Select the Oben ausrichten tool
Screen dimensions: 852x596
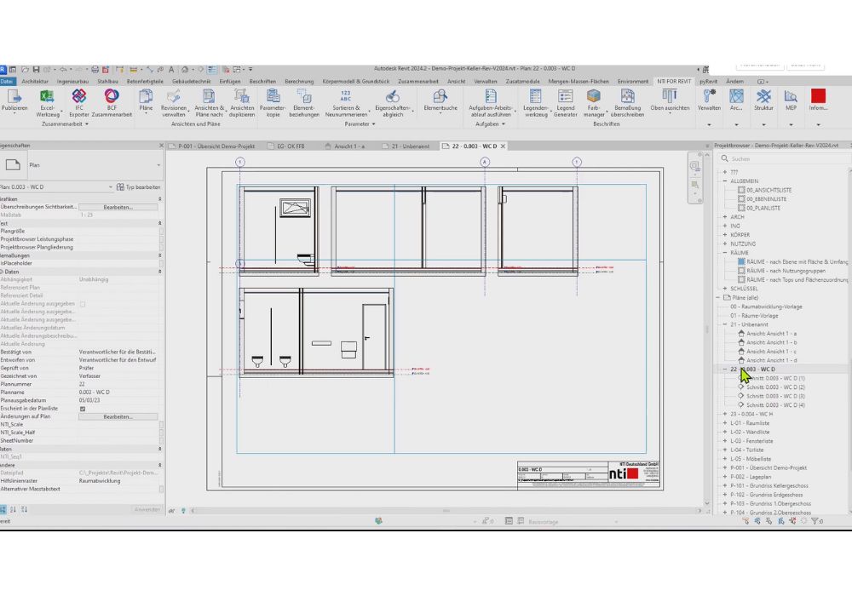(x=670, y=101)
